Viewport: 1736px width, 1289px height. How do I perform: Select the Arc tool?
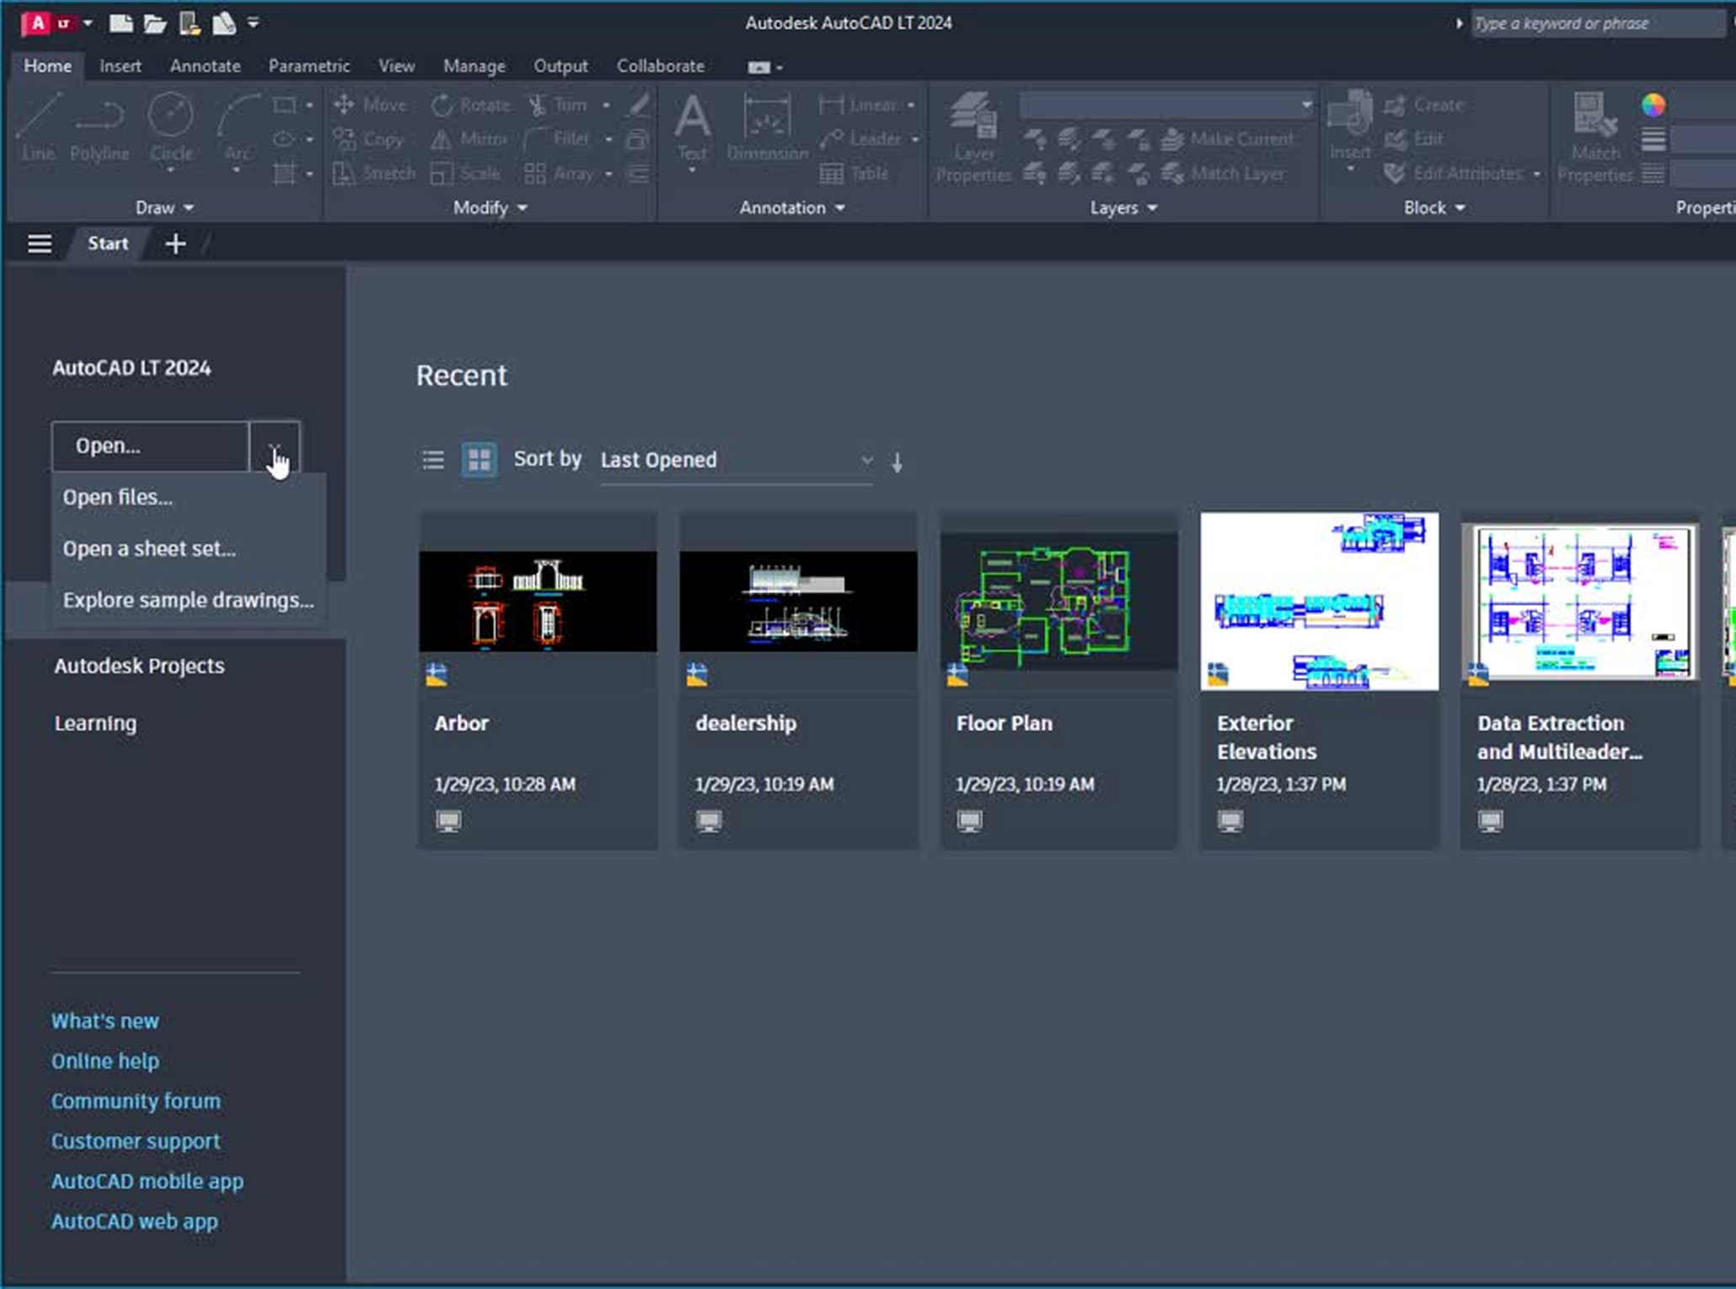pyautogui.click(x=238, y=128)
